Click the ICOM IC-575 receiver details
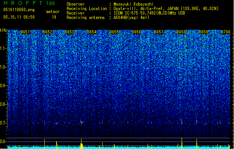 coord(149,13)
